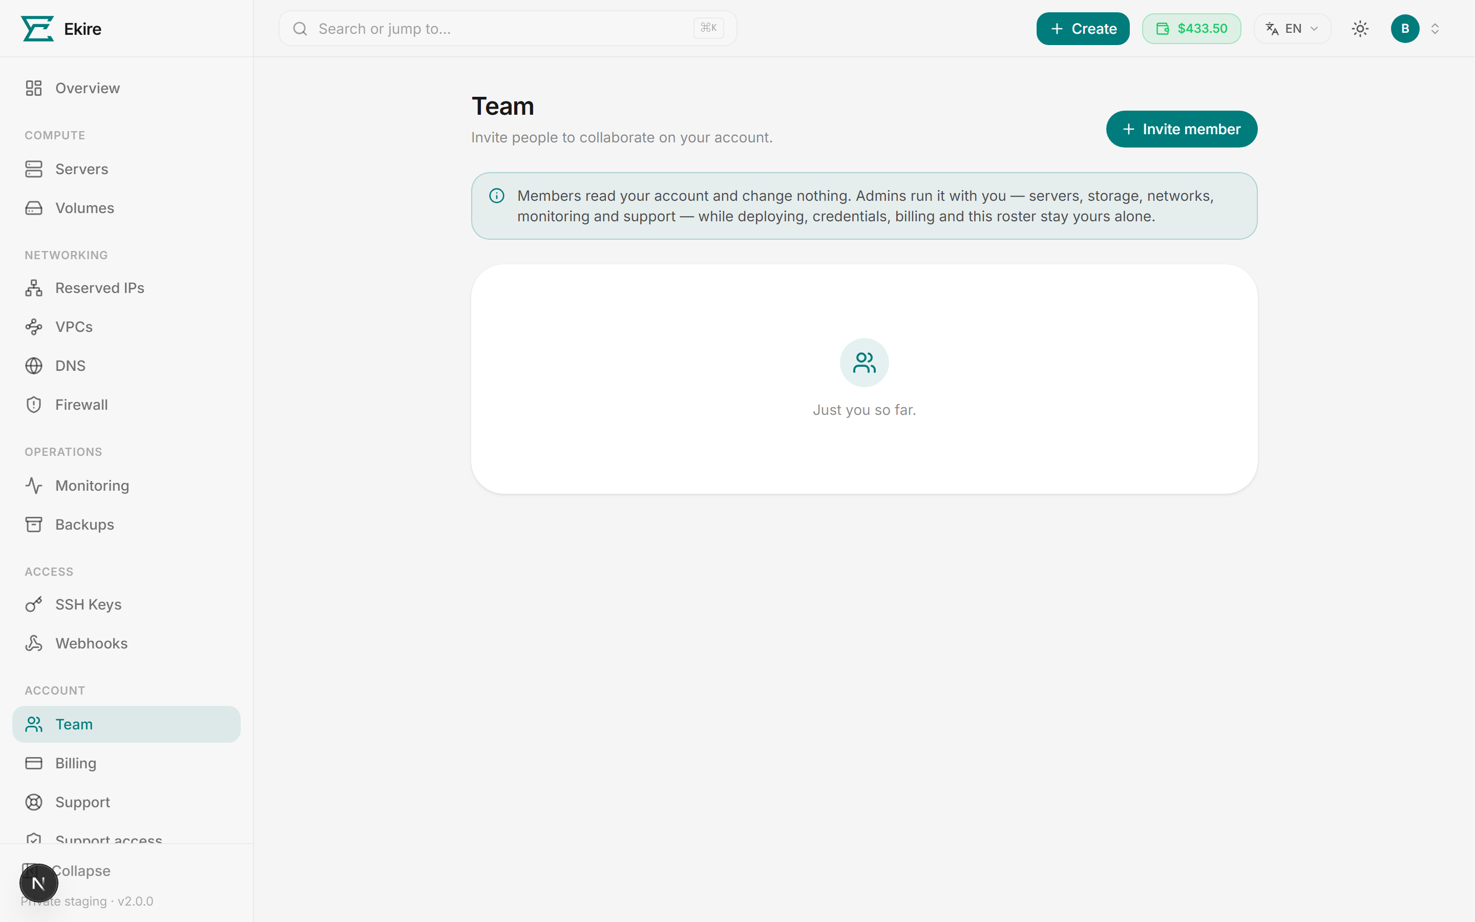Focus the Search or jump to field
1475x922 pixels.
click(x=508, y=29)
